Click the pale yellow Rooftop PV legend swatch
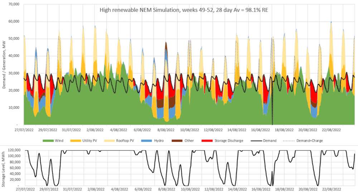Screen dimensions: 358x196 tap(109, 141)
